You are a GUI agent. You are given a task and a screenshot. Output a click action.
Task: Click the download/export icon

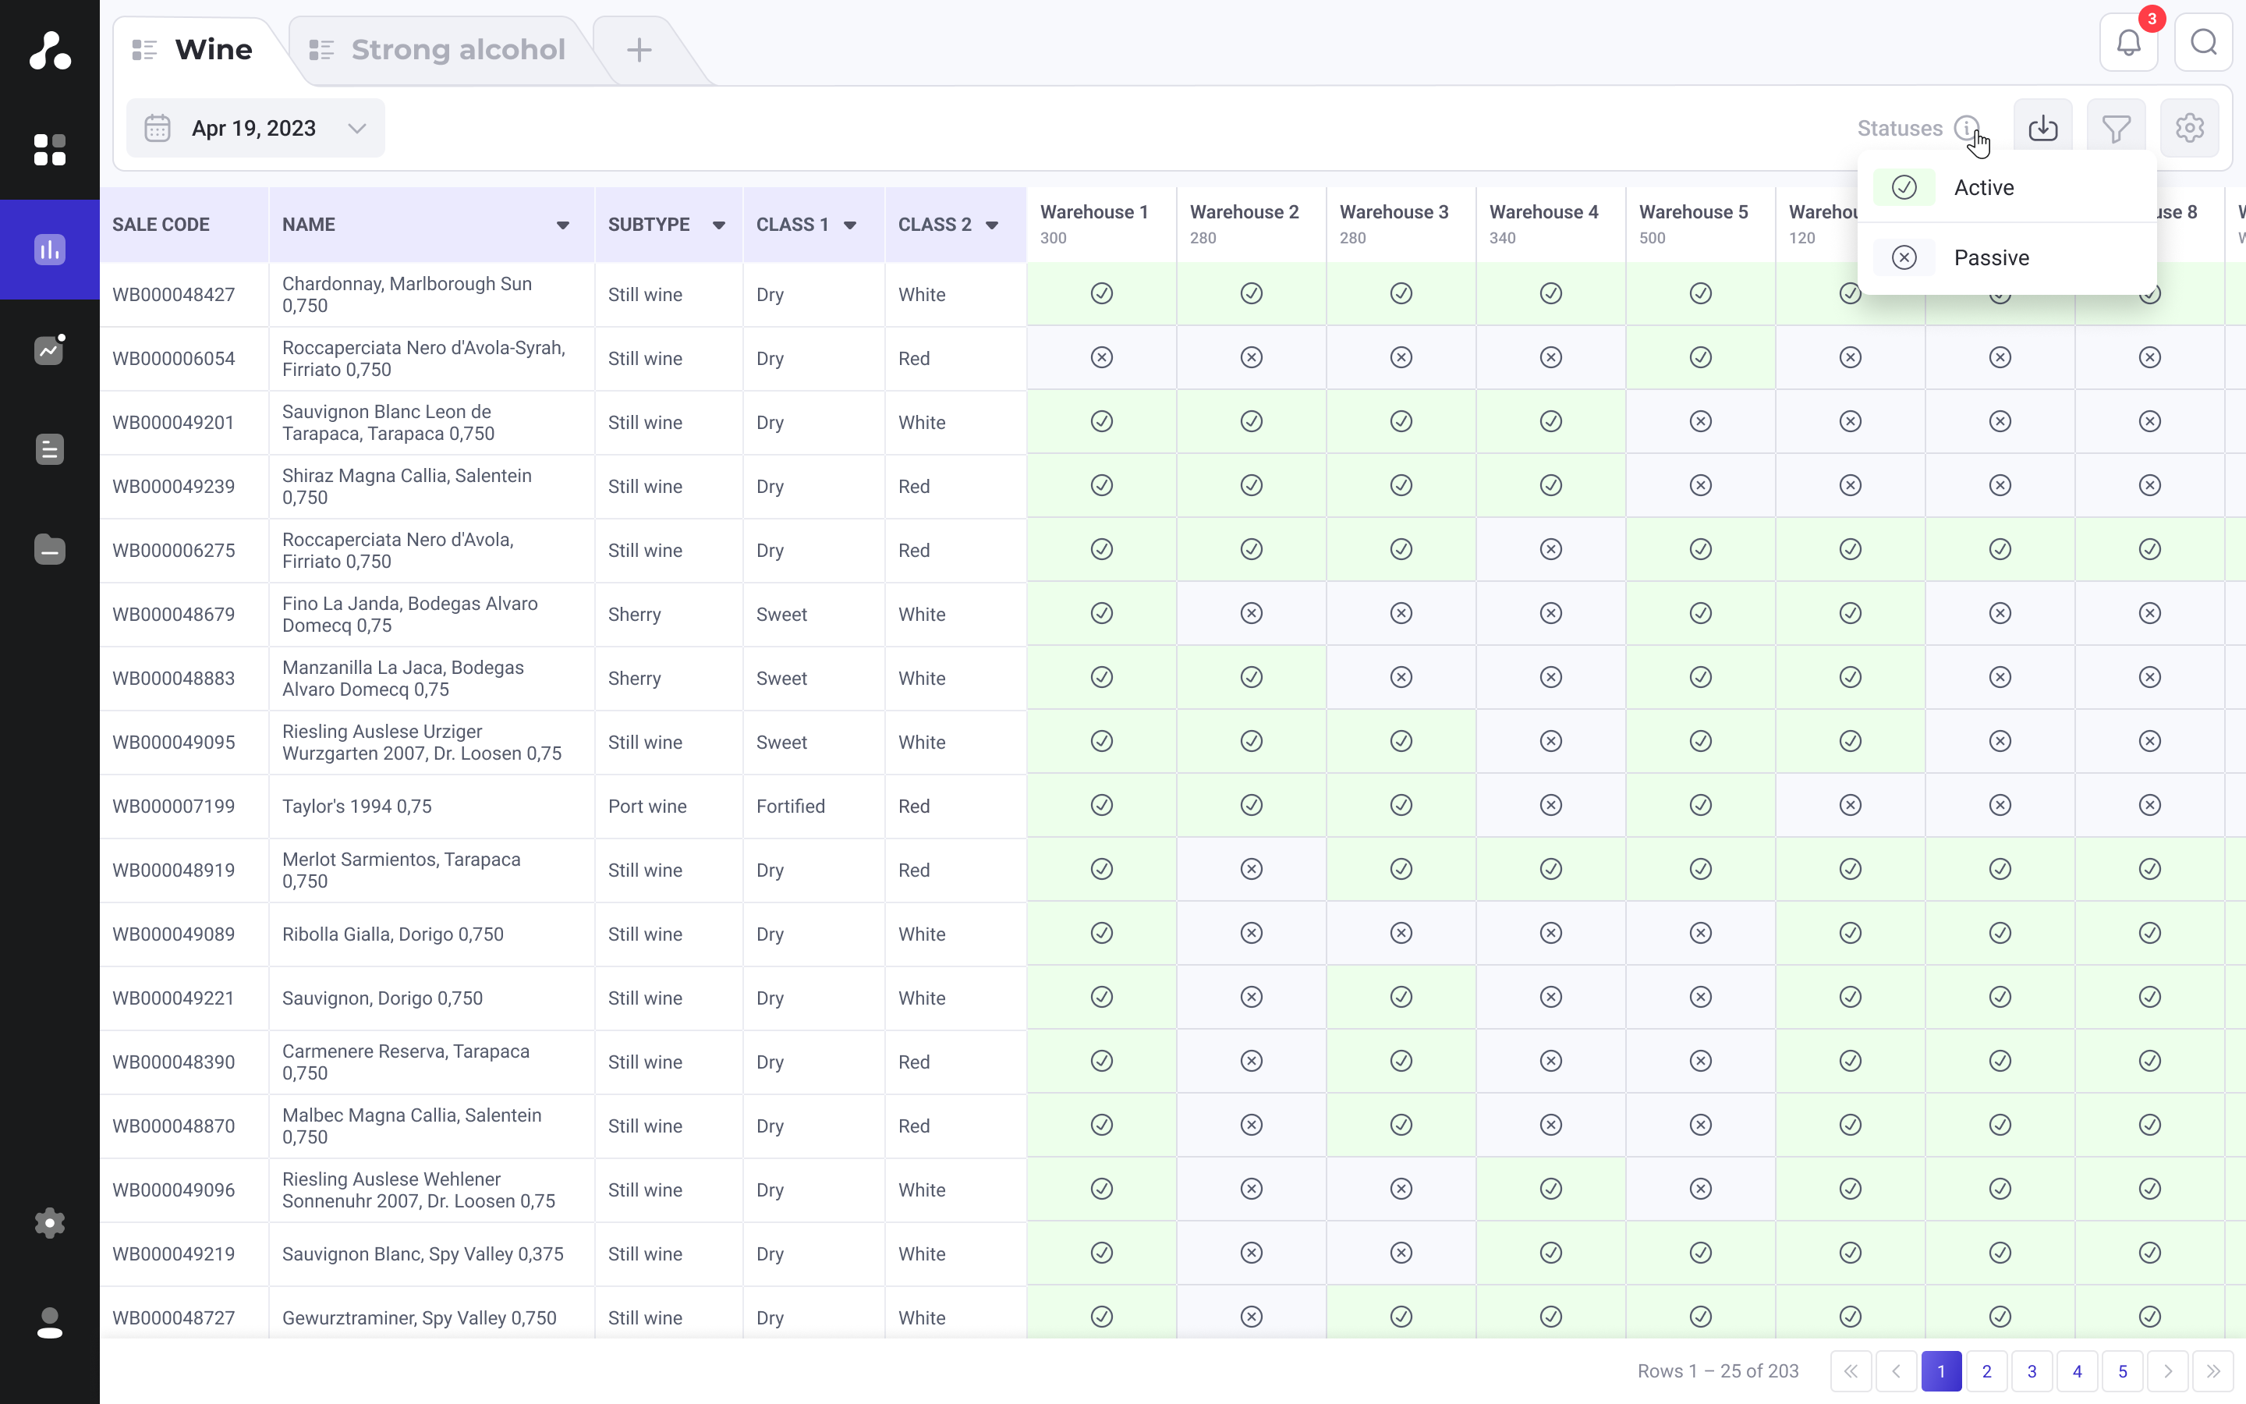coord(2044,128)
